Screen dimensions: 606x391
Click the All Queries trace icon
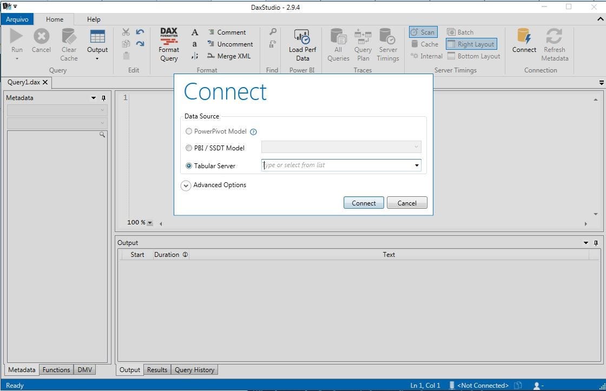(x=338, y=36)
